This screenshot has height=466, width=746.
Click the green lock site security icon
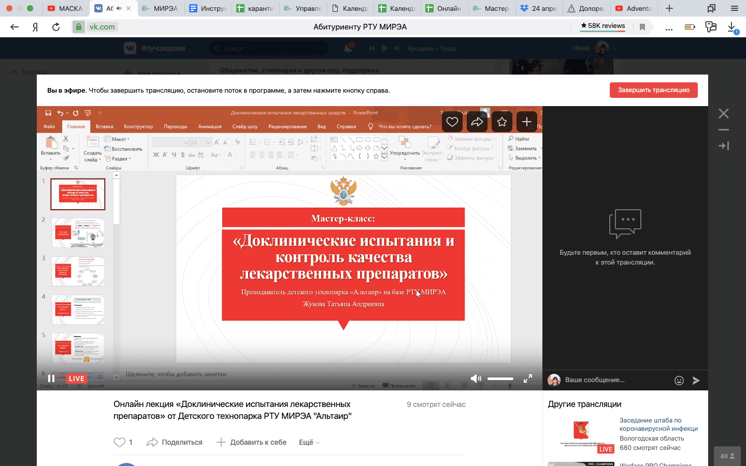click(x=78, y=27)
